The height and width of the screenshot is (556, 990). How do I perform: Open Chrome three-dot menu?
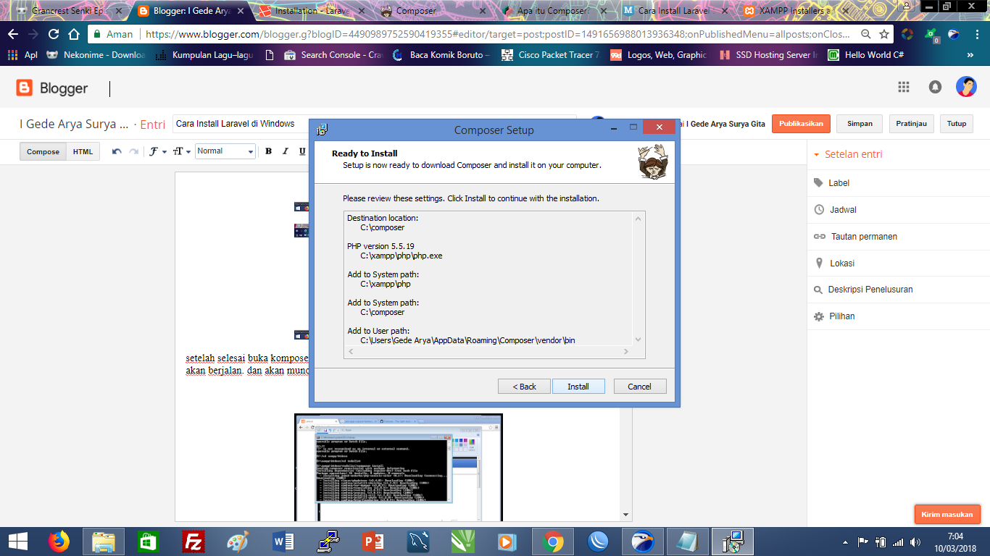point(976,34)
